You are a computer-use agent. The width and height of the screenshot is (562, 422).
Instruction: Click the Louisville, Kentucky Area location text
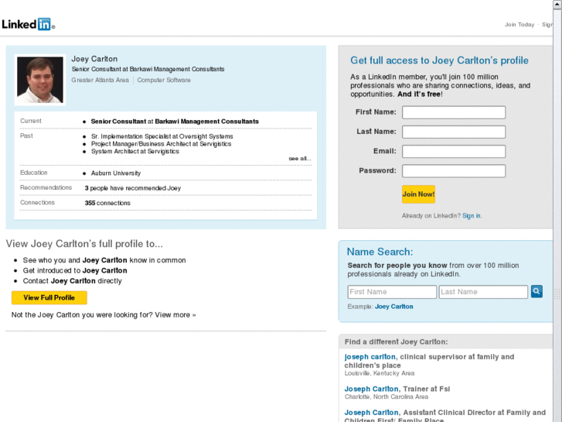380,373
